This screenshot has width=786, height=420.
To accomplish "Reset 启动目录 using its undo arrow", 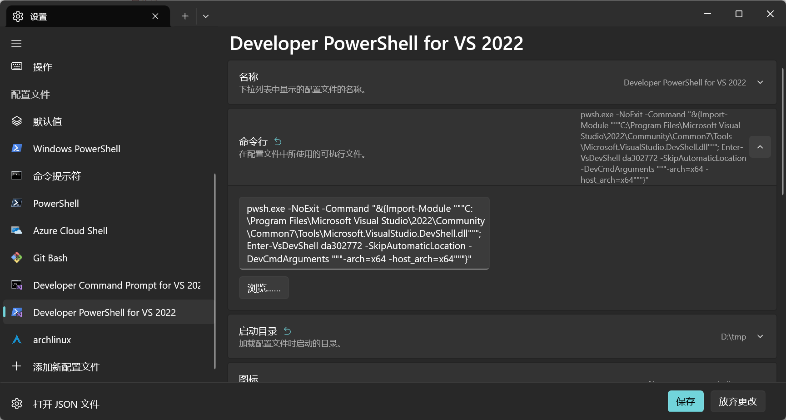I will pyautogui.click(x=288, y=331).
